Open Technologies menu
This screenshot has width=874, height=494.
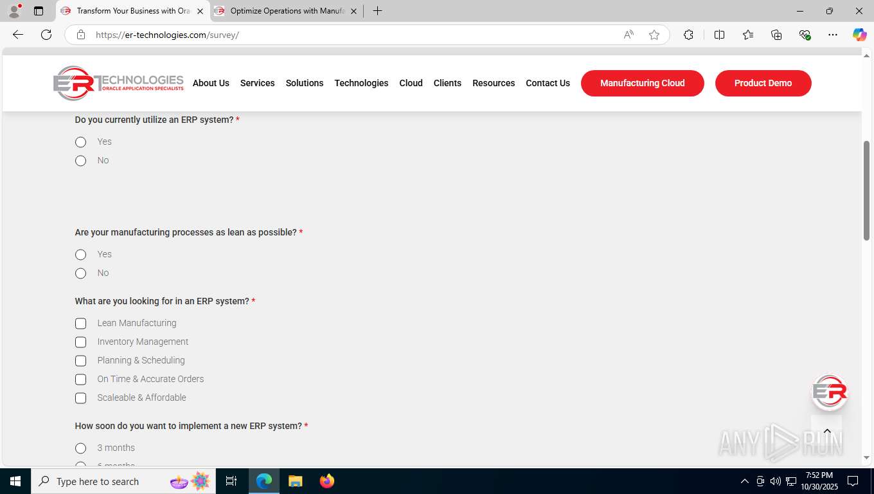point(361,83)
